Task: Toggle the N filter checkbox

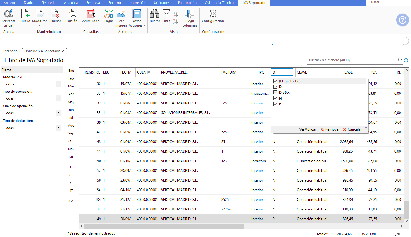Action: pyautogui.click(x=275, y=98)
